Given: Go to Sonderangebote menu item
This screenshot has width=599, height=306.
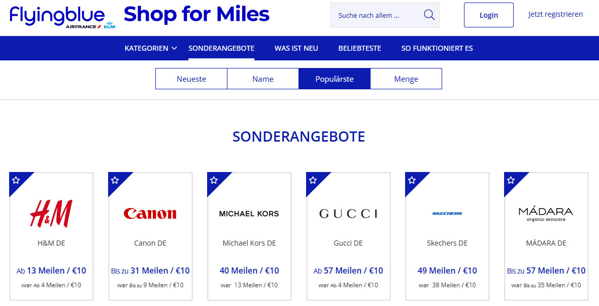Looking at the screenshot, I should coord(221,48).
